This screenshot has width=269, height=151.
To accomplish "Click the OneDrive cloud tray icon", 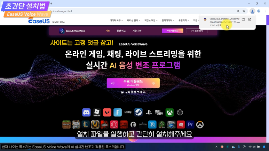I will pyautogui.click(x=233, y=147).
